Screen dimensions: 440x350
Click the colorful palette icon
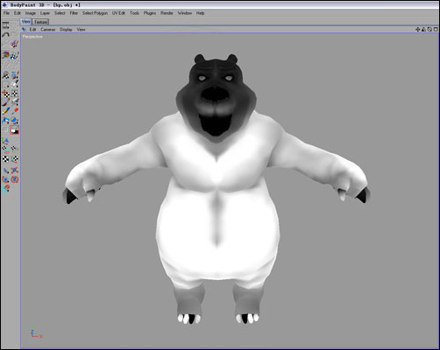(x=5, y=55)
